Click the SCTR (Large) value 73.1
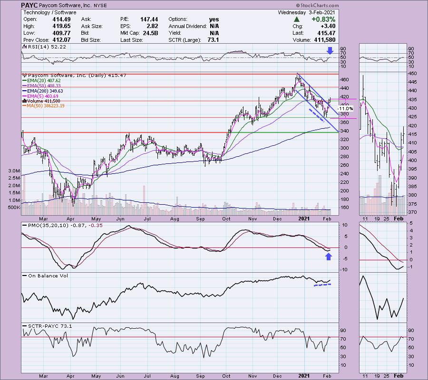Viewport: 428px width, 380px height. [213, 40]
